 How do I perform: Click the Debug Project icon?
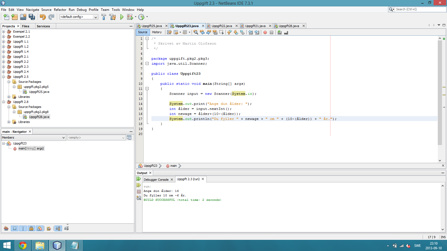(130, 17)
